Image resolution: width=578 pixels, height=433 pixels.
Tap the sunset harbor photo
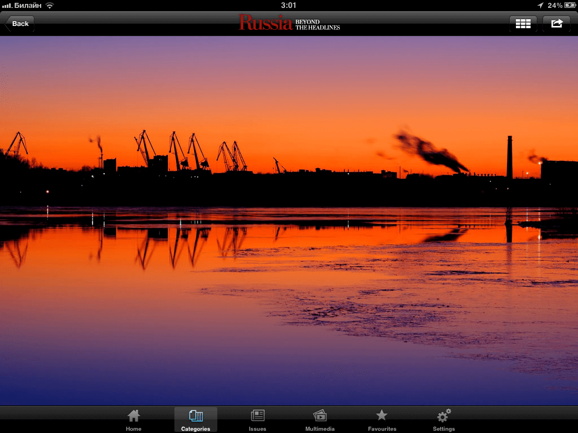click(x=289, y=220)
